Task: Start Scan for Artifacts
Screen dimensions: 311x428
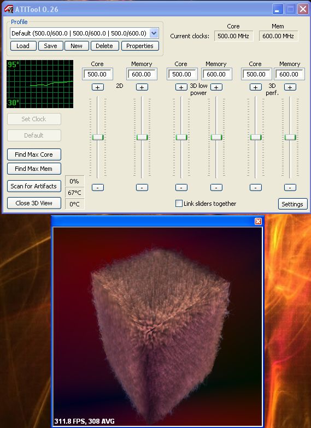Action: [x=34, y=186]
